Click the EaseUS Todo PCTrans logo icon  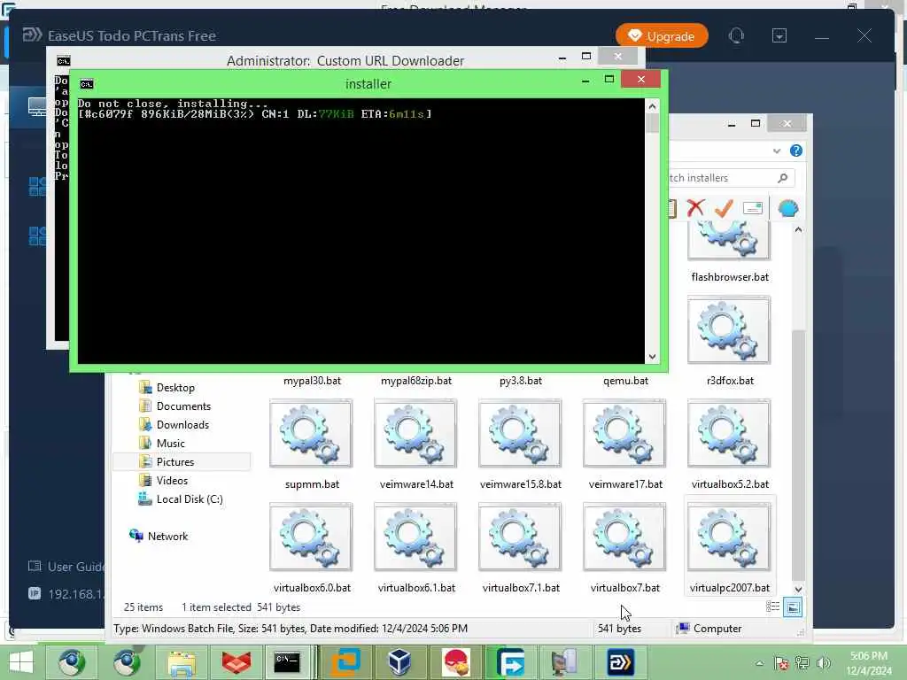(32, 35)
